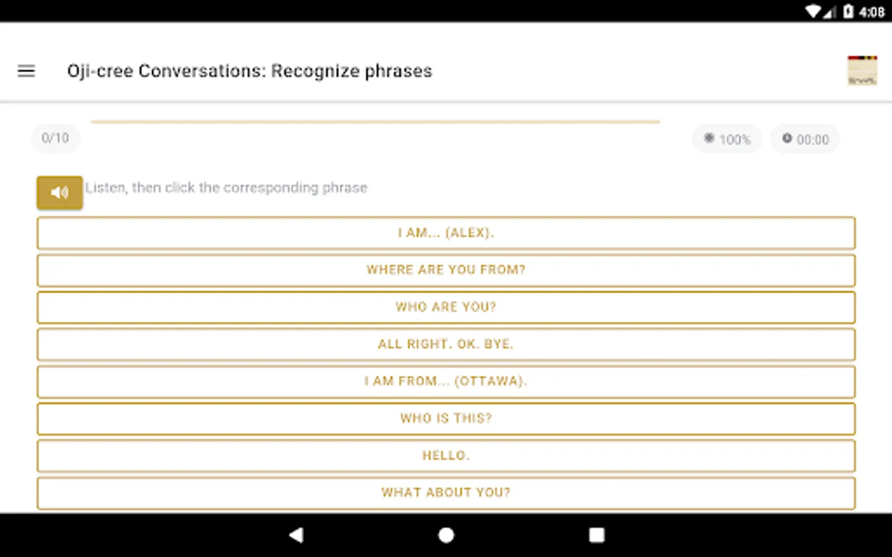Pick the "WHO ARE YOU?" option
This screenshot has width=892, height=557.
click(x=446, y=308)
